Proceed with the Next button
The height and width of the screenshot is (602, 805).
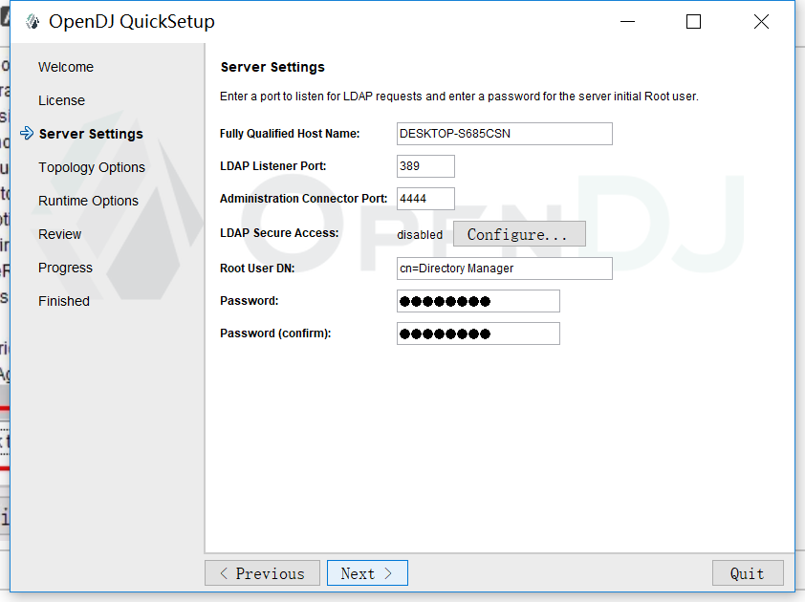(x=367, y=573)
